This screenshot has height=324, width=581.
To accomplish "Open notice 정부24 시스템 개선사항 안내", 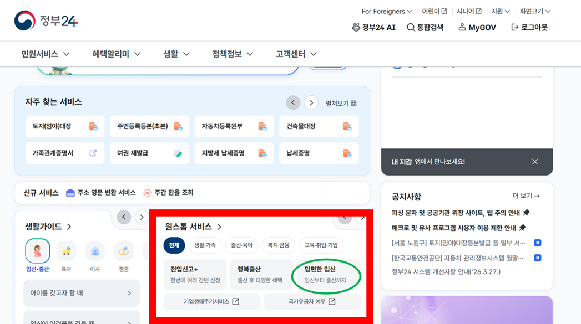I will [446, 272].
